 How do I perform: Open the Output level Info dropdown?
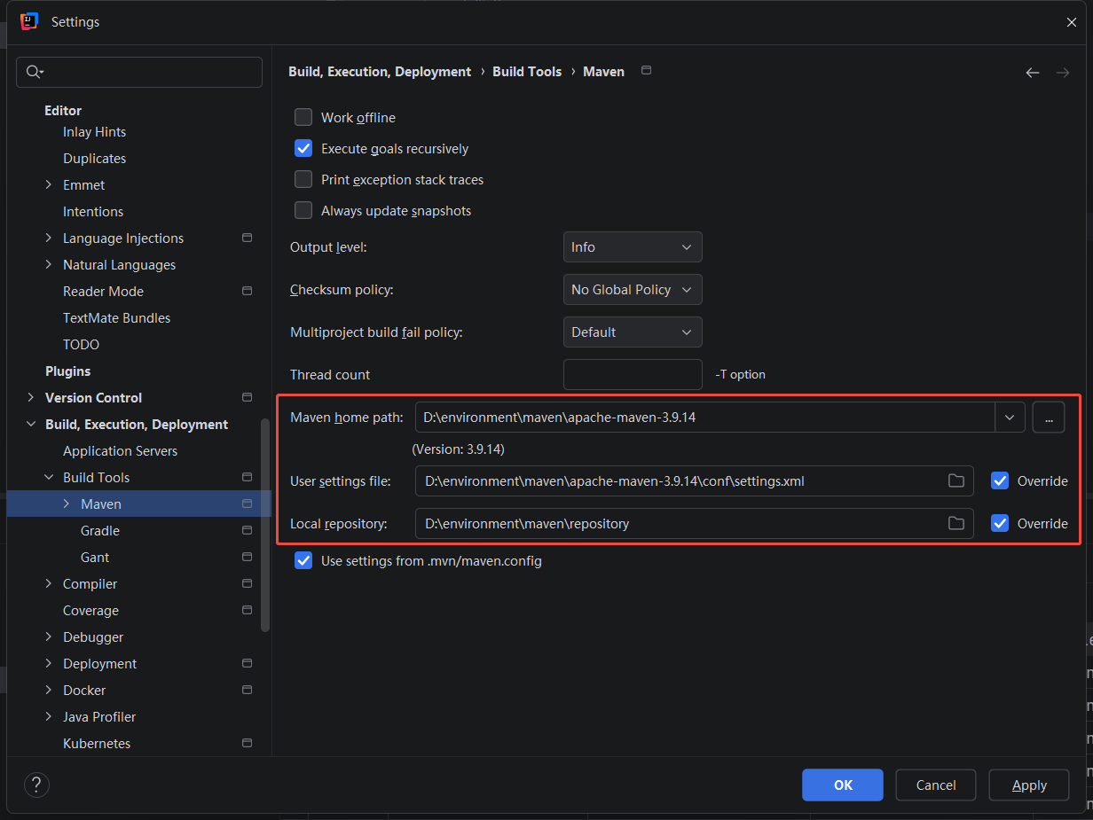click(x=633, y=247)
